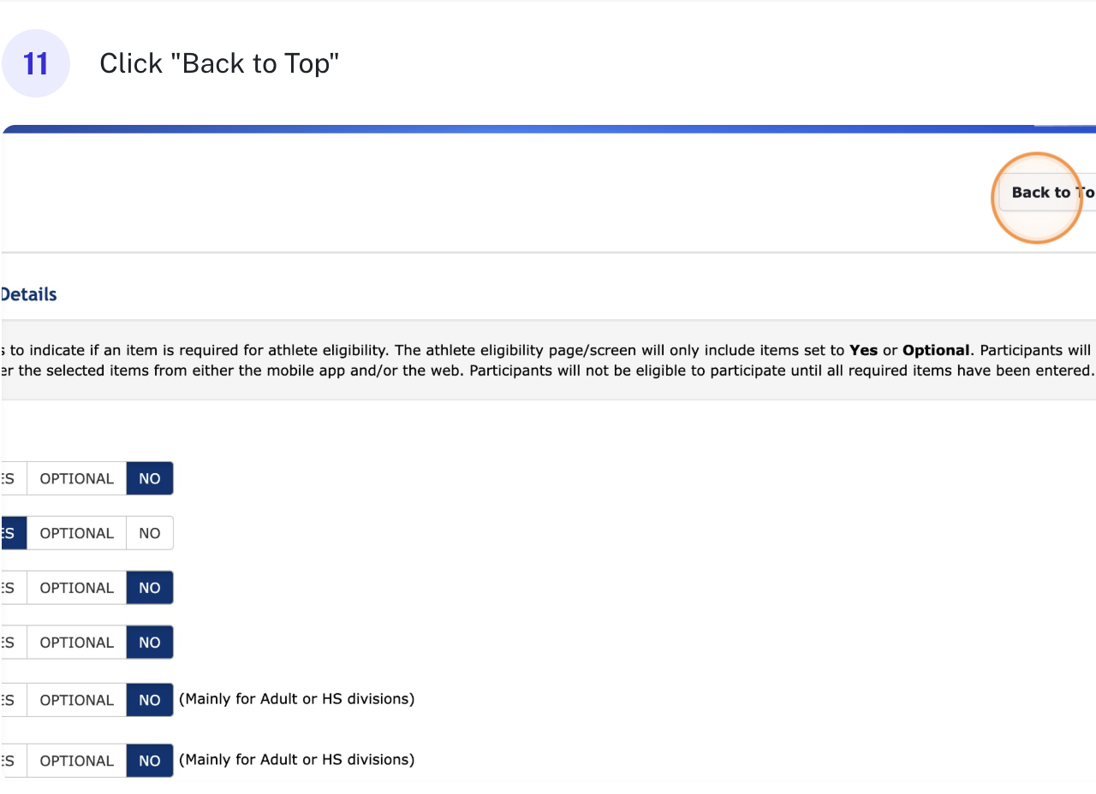1096x794 pixels.
Task: Select OPTIONAL in the third toggle row
Action: [76, 588]
